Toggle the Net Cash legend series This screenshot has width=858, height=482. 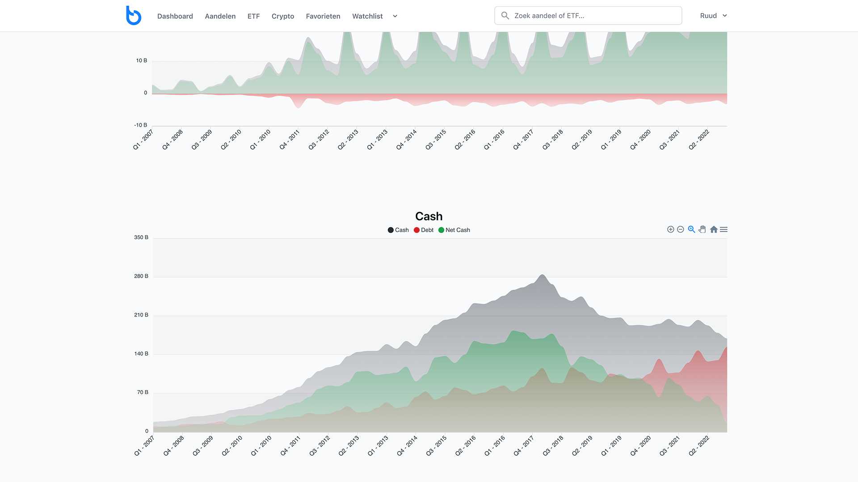454,230
